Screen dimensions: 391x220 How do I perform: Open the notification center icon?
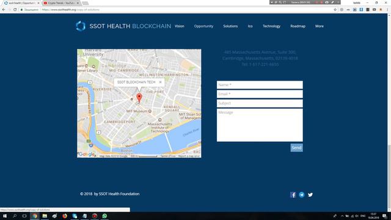pyautogui.click(x=384, y=216)
